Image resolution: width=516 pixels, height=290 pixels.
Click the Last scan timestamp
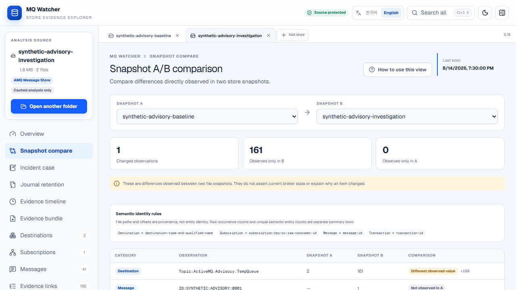click(468, 68)
